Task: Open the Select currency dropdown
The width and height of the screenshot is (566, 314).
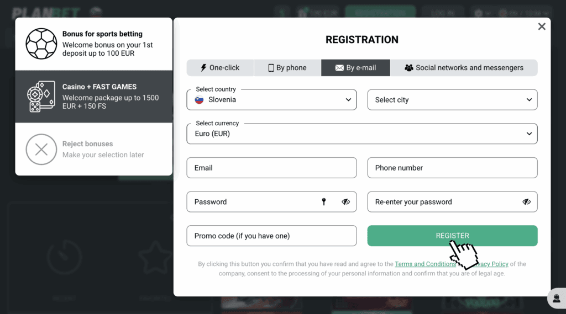Action: (x=362, y=134)
